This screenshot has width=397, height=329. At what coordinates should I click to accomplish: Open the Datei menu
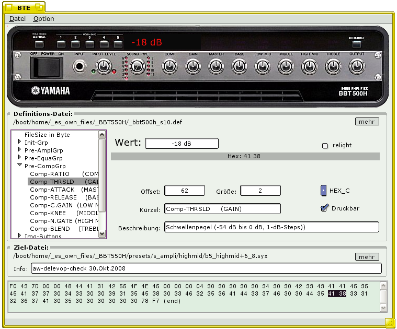tap(17, 19)
